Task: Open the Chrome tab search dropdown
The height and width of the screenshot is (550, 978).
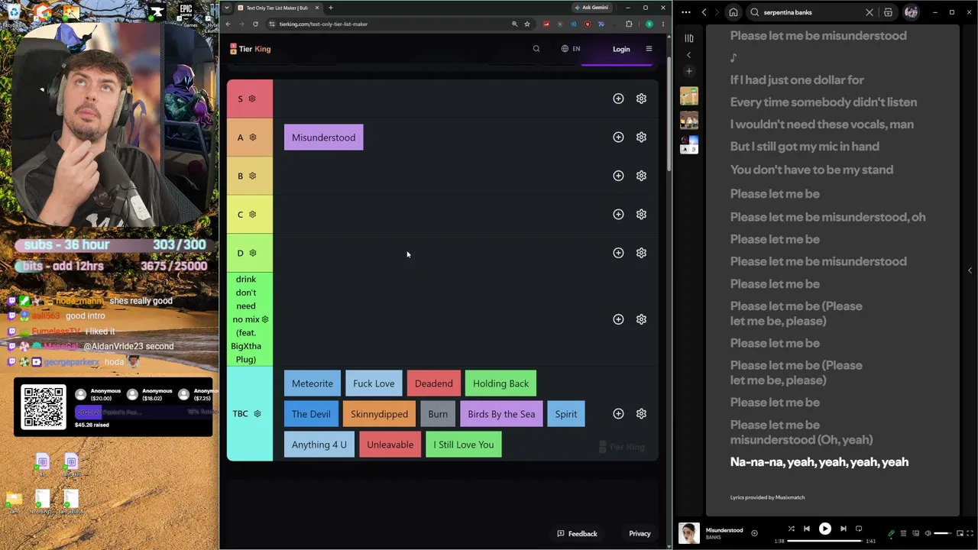Action: point(226,8)
